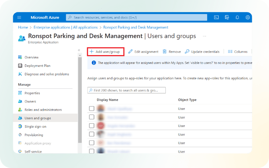Click the Single sign-on arrow icon
The height and width of the screenshot is (168, 269).
20,126
